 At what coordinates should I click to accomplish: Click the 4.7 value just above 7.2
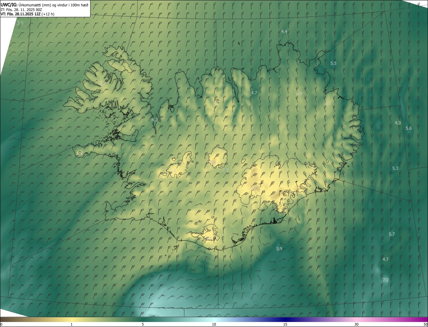pyautogui.click(x=385, y=259)
